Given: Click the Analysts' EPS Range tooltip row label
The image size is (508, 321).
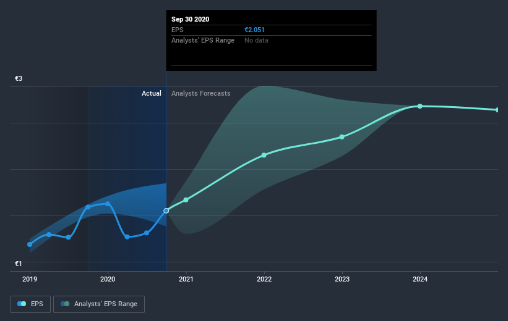Looking at the screenshot, I should pos(203,40).
